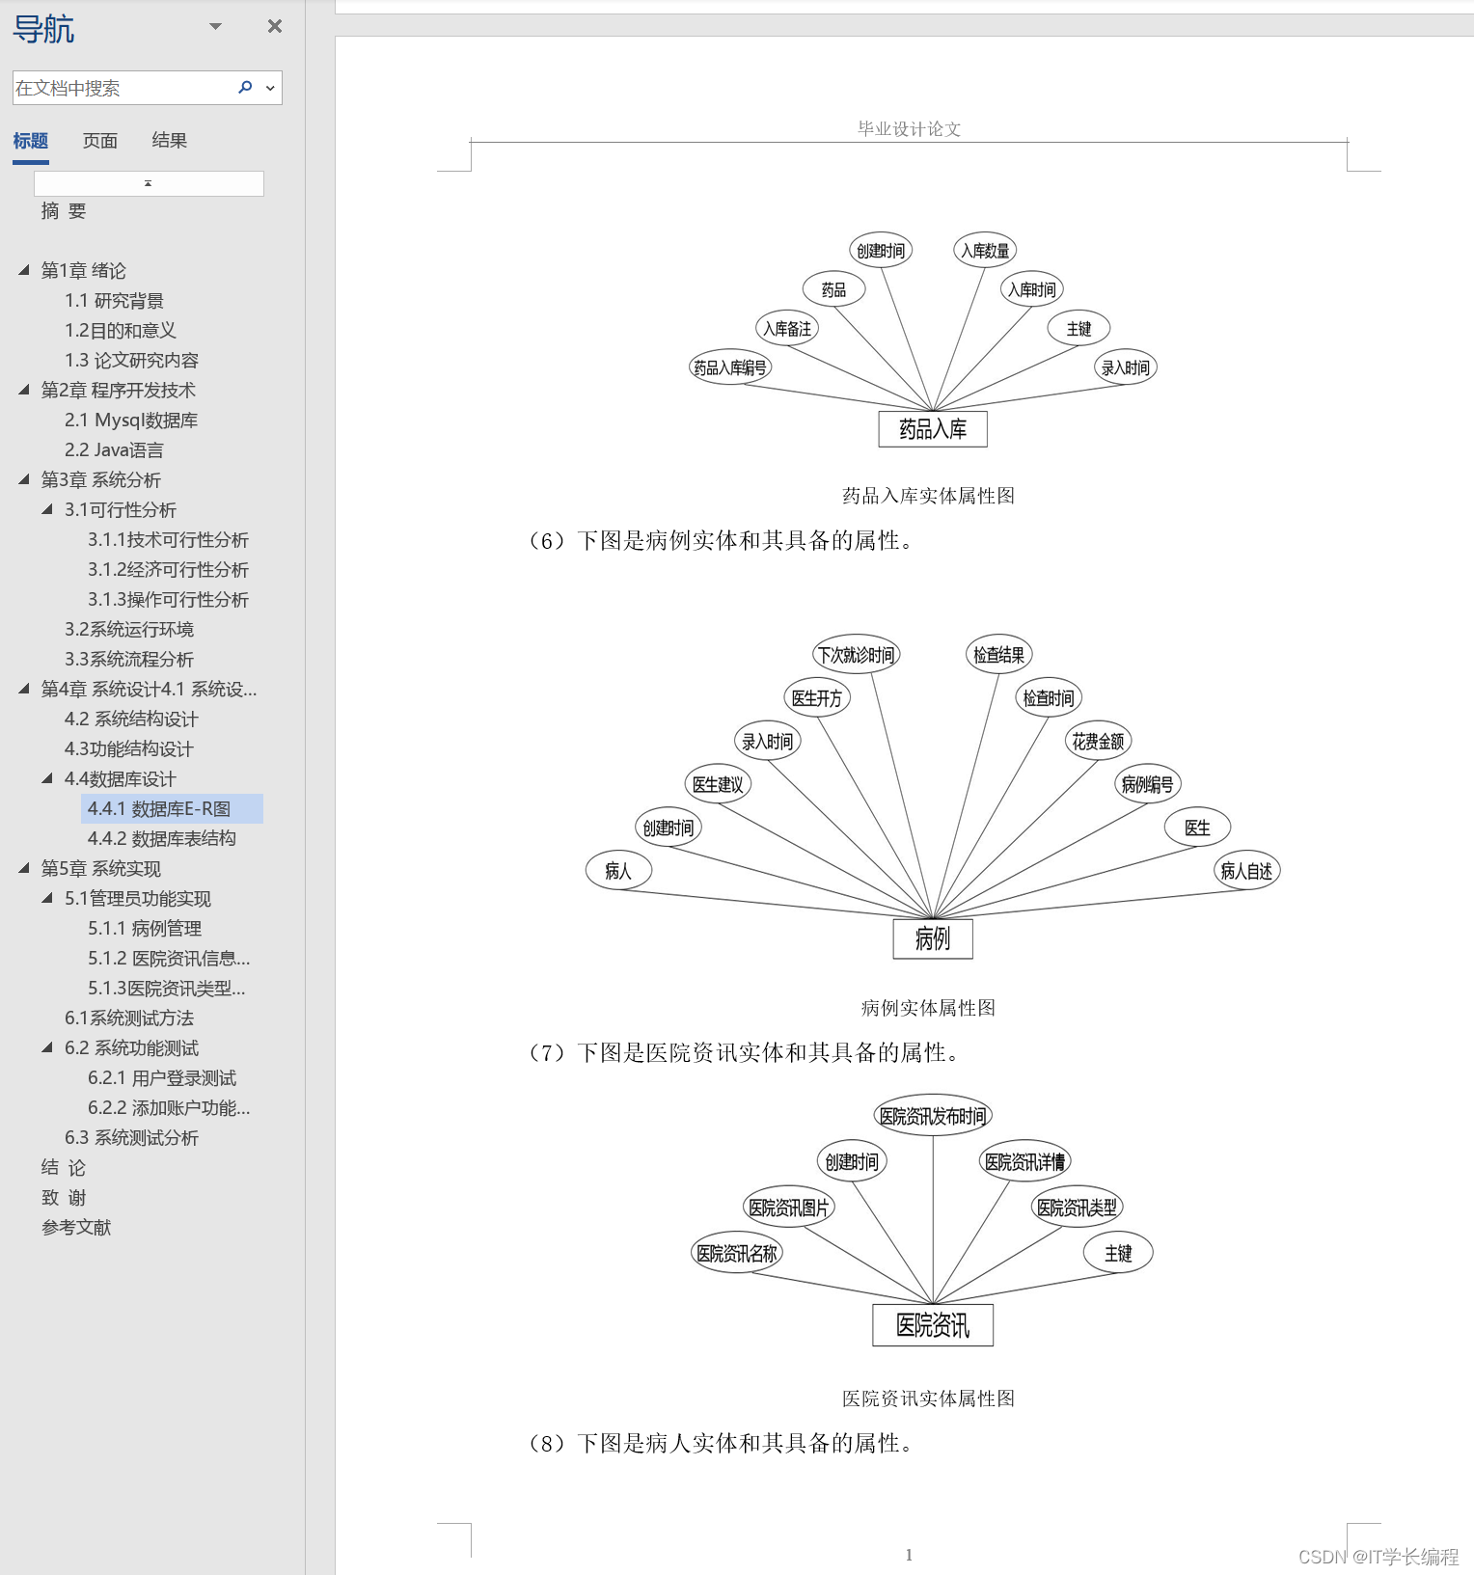
Task: Collapse the 第1章 绪论 heading
Action: [24, 270]
